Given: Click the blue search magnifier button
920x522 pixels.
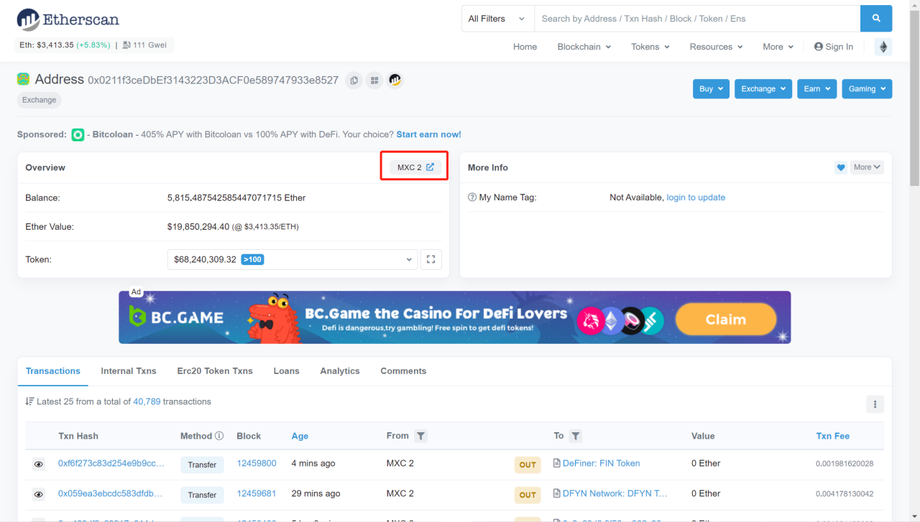Looking at the screenshot, I should coord(876,19).
